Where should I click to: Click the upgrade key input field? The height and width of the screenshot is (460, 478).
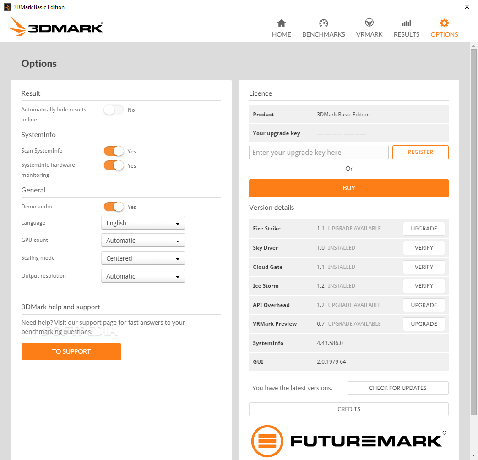tap(319, 153)
